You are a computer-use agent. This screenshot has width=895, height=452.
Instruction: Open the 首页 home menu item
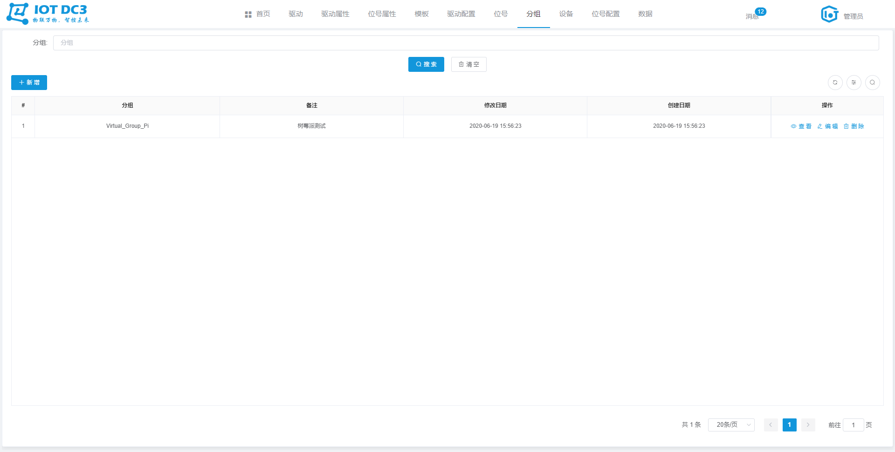[x=258, y=14]
